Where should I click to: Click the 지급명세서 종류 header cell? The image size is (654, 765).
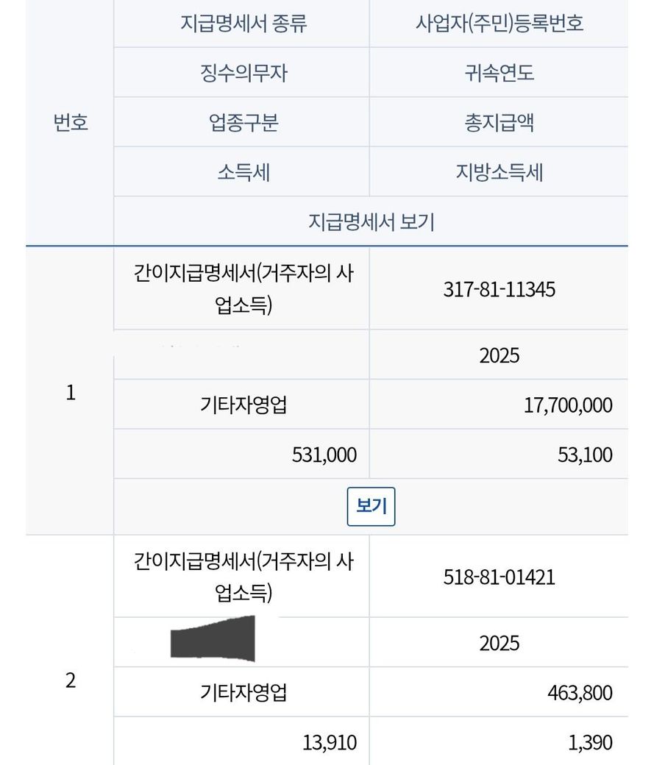243,24
